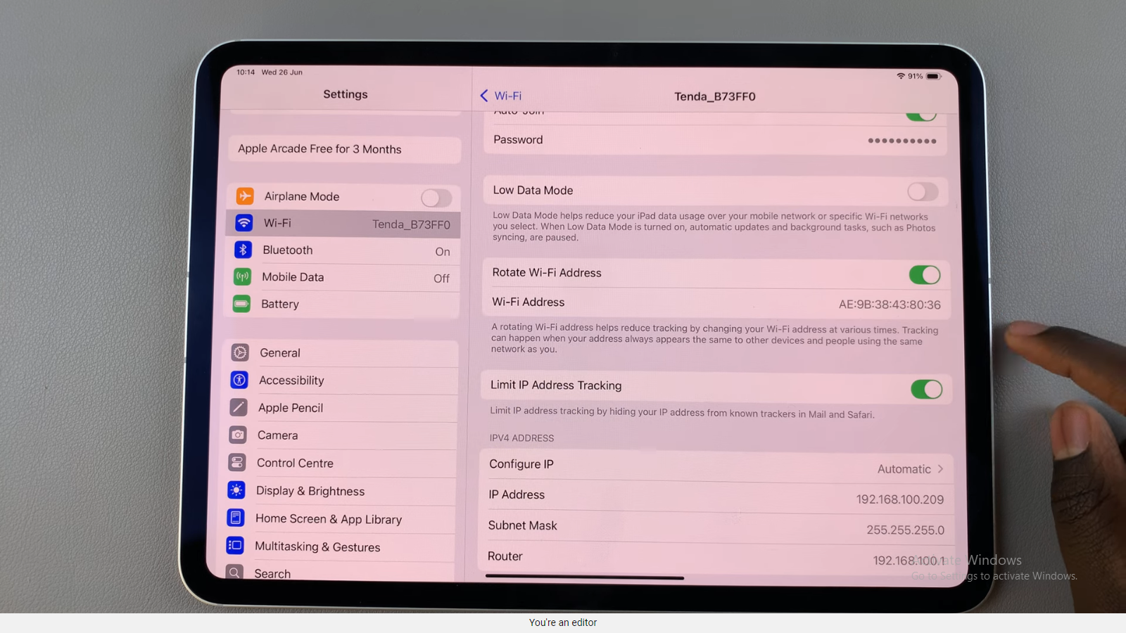Tap the Camera icon in sidebar
This screenshot has height=633, width=1126.
(x=238, y=435)
